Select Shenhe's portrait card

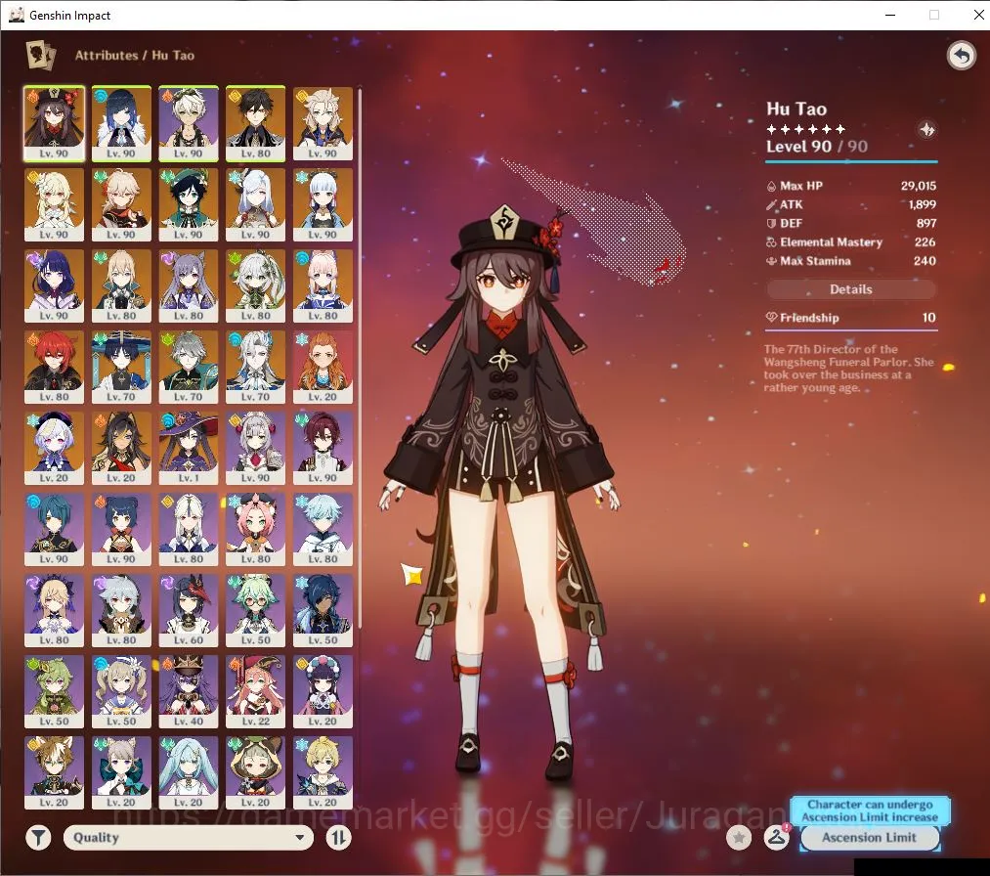point(256,204)
